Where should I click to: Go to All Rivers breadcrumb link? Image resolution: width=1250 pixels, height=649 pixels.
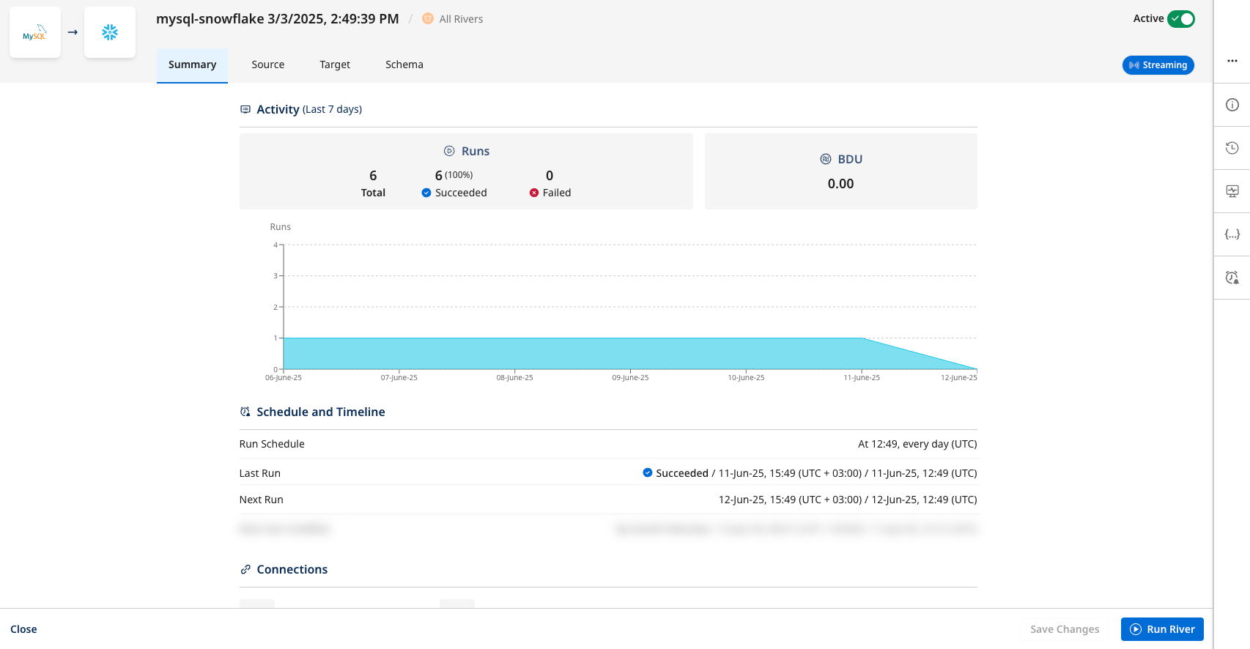461,19
